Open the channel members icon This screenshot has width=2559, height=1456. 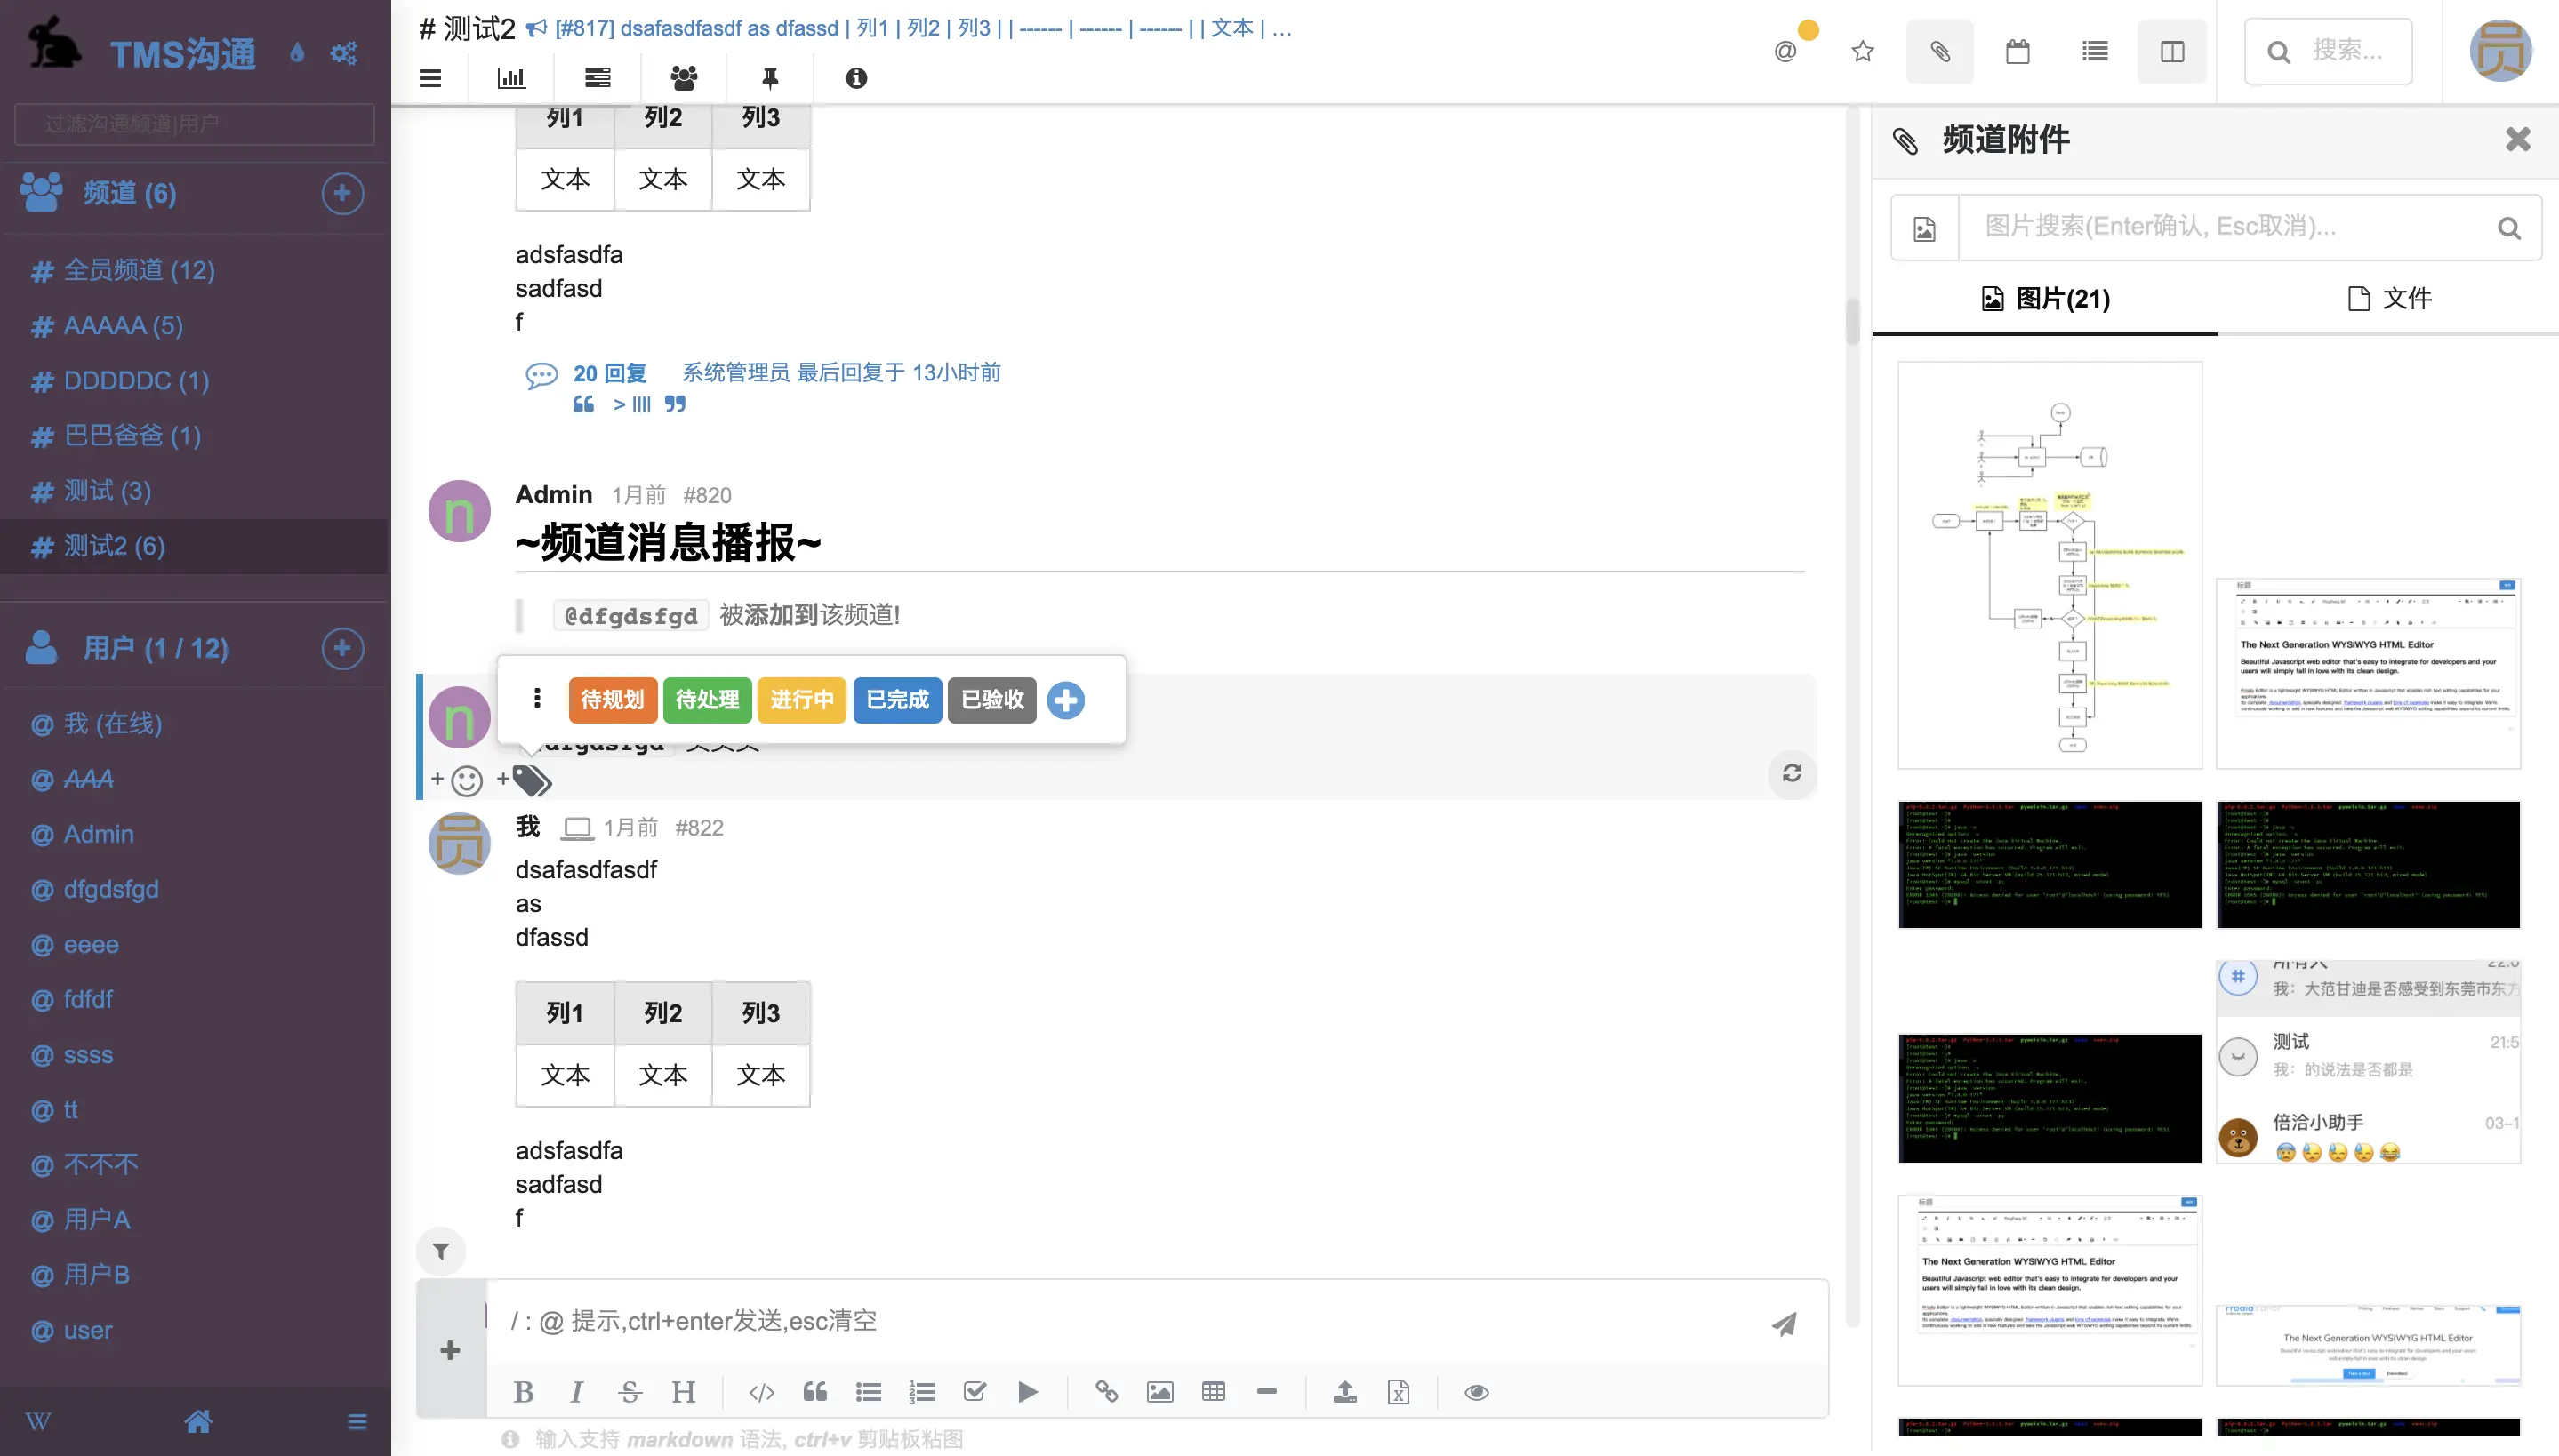click(684, 78)
